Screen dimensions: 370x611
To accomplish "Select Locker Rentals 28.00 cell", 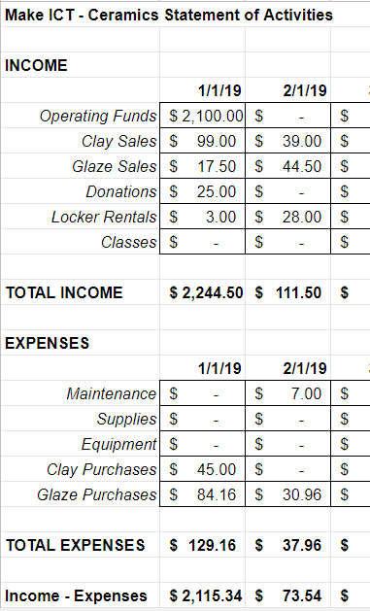I will 287,217.
